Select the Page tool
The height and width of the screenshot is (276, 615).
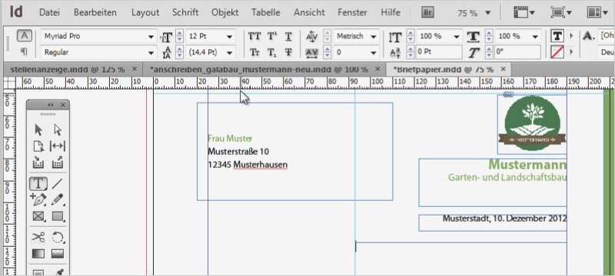click(38, 146)
